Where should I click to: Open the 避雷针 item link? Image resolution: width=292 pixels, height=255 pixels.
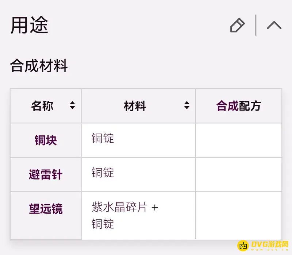coord(46,175)
